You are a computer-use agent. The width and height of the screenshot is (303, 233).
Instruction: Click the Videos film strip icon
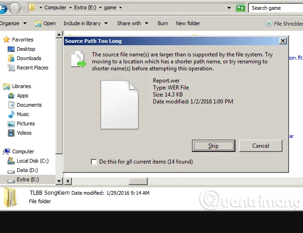[11, 133]
